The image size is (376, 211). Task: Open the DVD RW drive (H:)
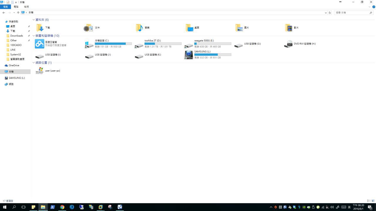[x=288, y=44]
